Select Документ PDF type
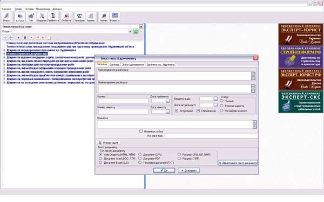 pos(140,158)
